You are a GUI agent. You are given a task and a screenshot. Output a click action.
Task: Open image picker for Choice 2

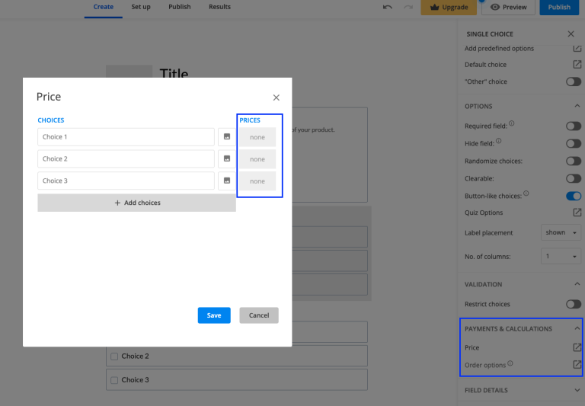(227, 159)
